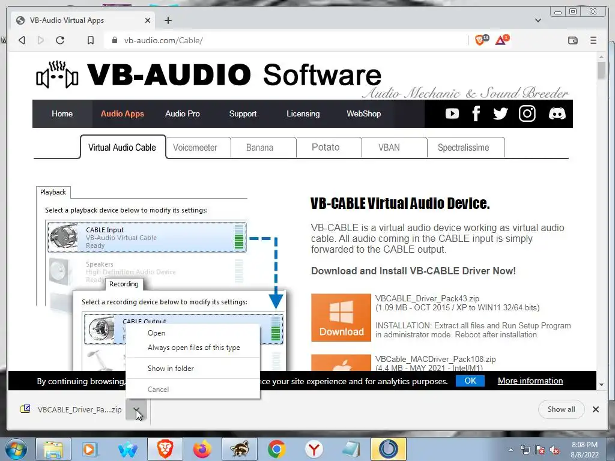Screen dimensions: 615x461
Task: Open a new browser tab
Action: (168, 20)
